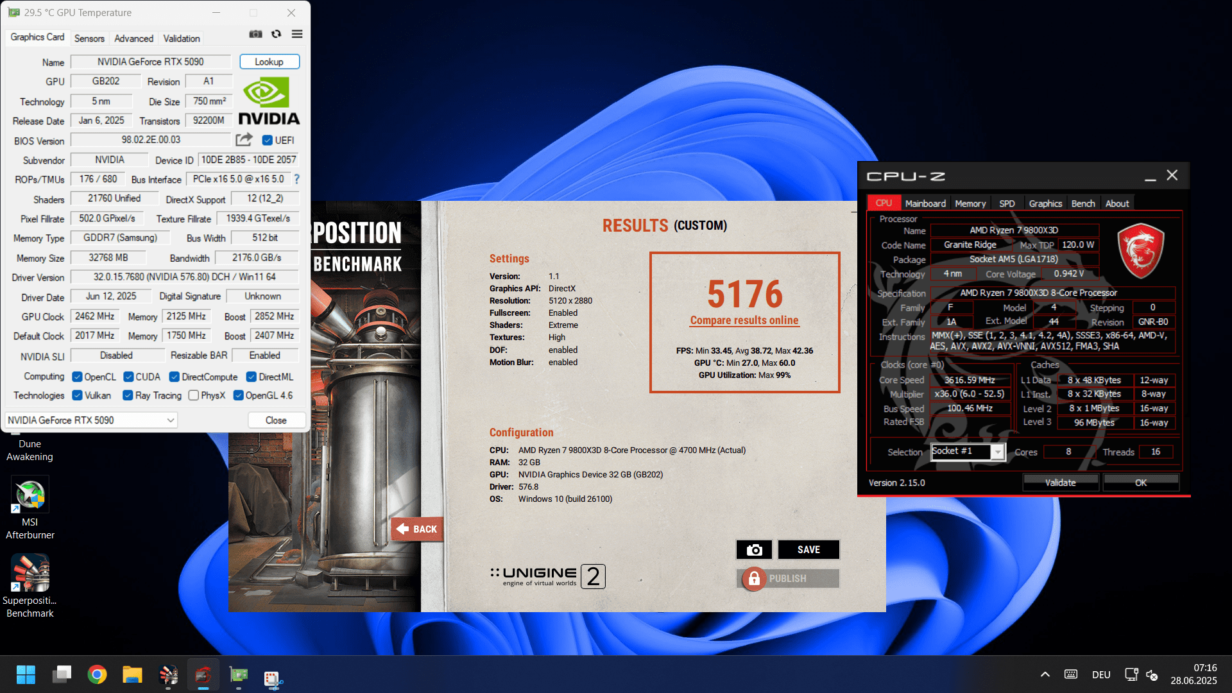Click the Lookup button in GPU-Z
Viewport: 1232px width, 693px height.
tap(269, 62)
